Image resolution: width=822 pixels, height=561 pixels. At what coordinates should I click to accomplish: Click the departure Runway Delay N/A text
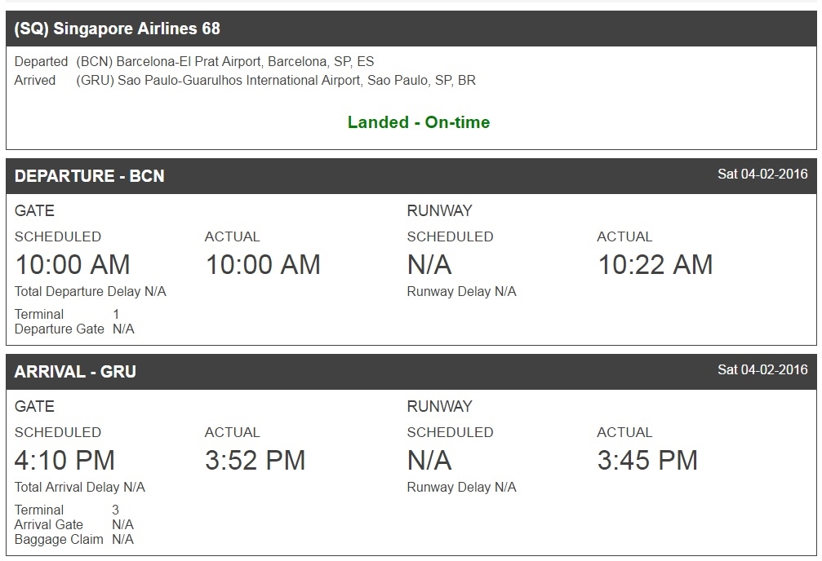[x=461, y=291]
